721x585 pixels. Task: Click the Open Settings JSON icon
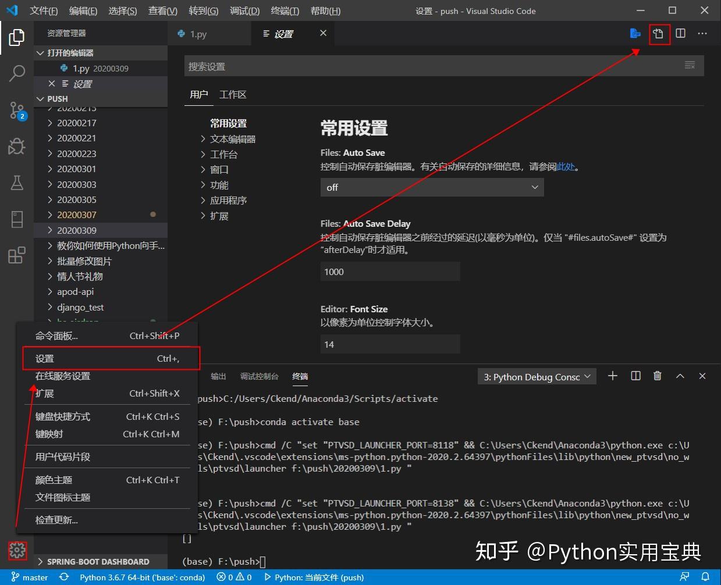[659, 33]
